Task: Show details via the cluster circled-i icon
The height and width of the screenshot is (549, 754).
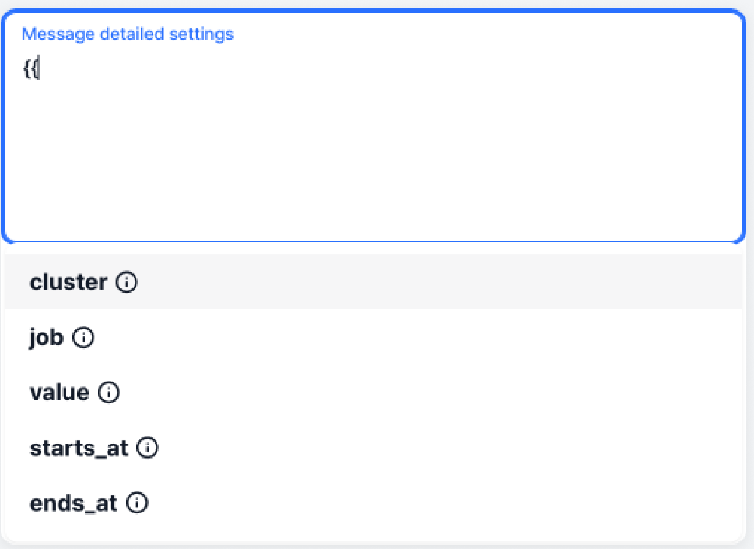Action: pos(127,283)
